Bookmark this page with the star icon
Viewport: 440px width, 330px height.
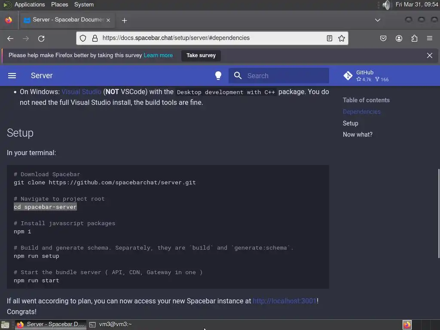point(342,38)
